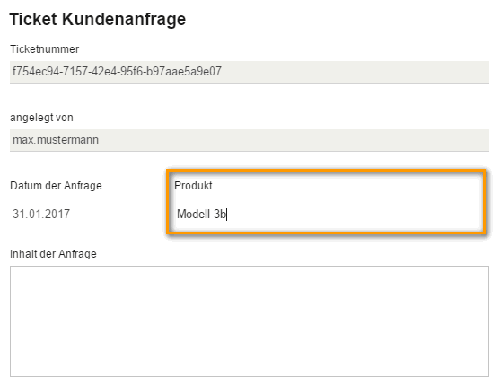Click blank area right of max.mustermann in field
The height and width of the screenshot is (387, 500).
[x=294, y=140]
